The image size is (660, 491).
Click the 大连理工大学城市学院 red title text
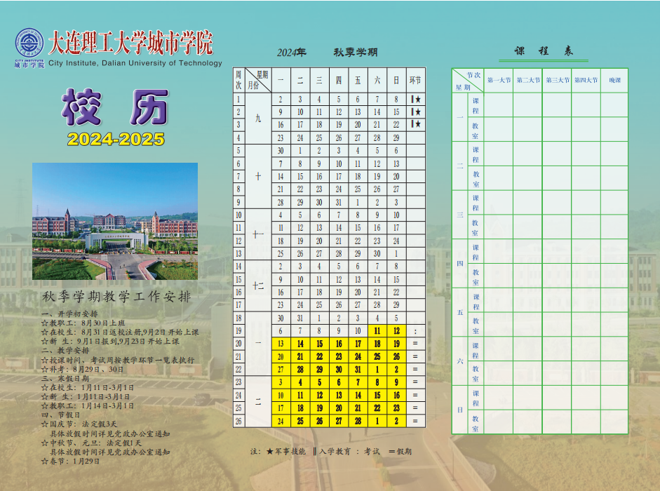pos(130,43)
